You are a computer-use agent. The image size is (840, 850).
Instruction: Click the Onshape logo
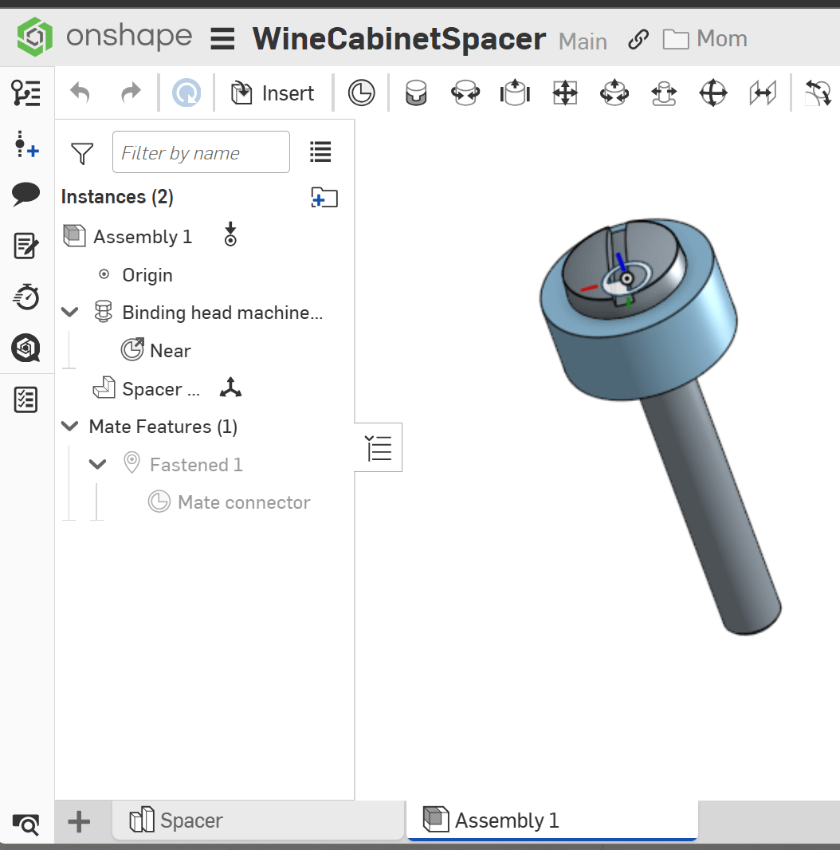[35, 37]
